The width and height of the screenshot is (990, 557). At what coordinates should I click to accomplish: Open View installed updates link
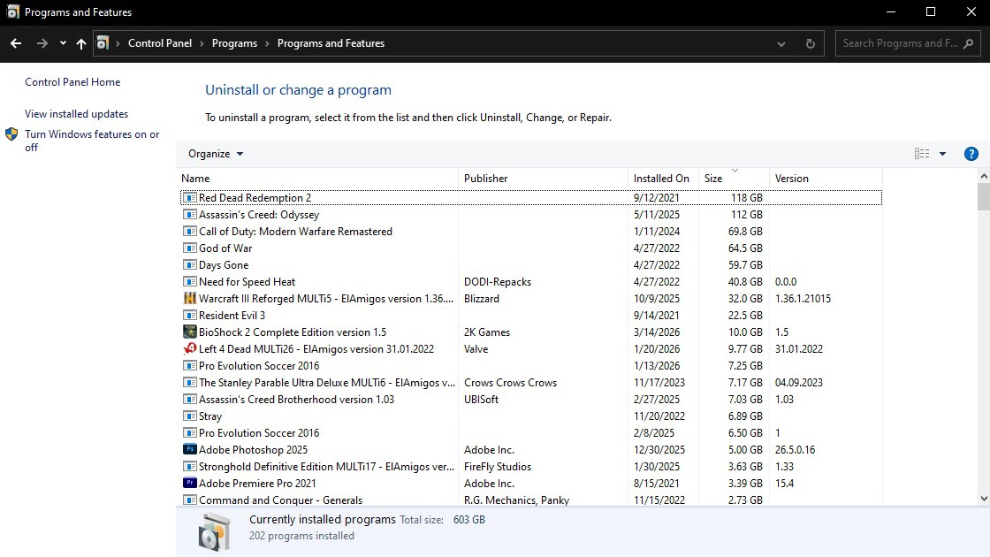(x=76, y=114)
